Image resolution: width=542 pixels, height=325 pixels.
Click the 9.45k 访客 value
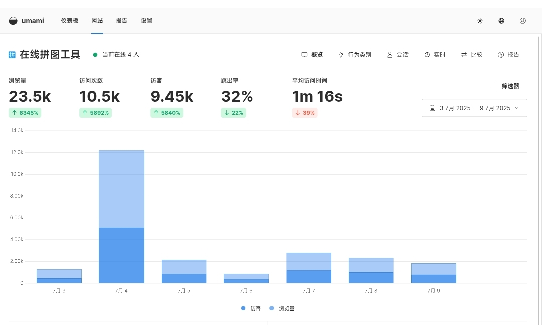tap(172, 96)
